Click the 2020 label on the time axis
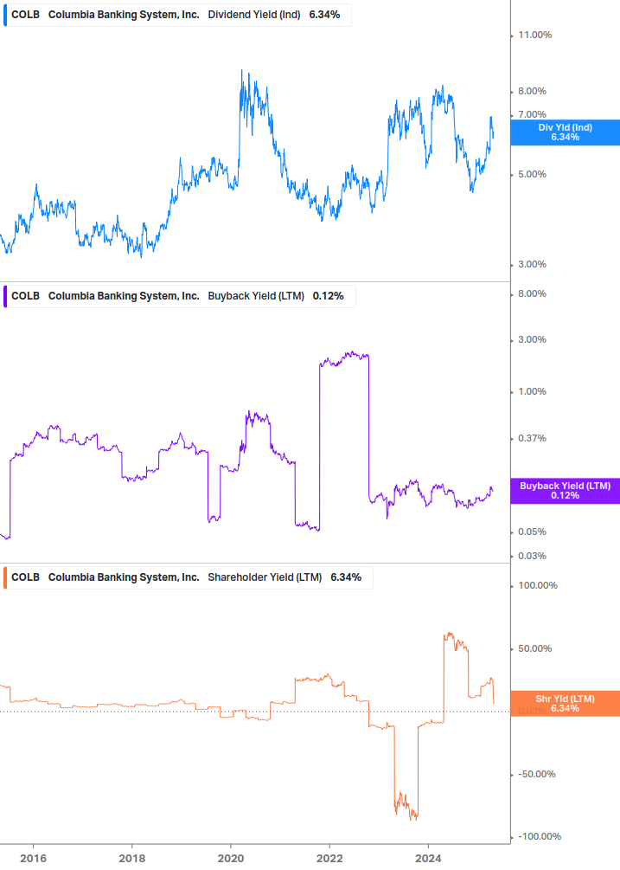The height and width of the screenshot is (870, 620). [x=231, y=859]
